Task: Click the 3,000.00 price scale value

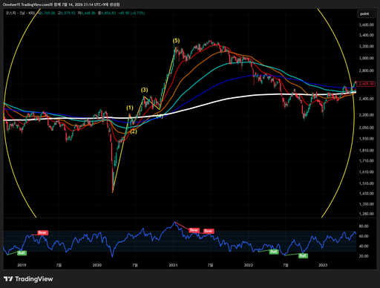Action: [367, 58]
